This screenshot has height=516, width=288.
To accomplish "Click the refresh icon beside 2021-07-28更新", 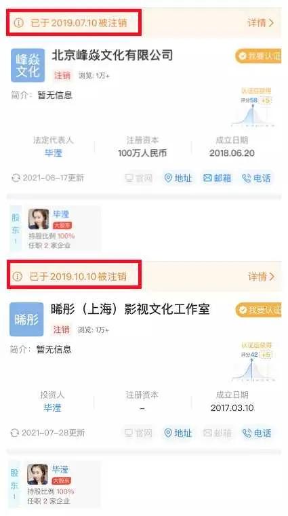I will [x=14, y=433].
